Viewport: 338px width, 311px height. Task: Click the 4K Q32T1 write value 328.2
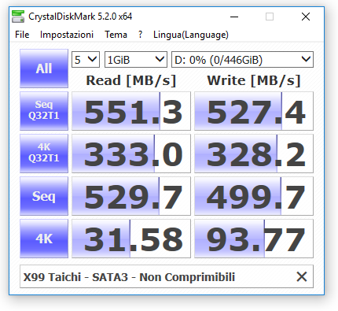(254, 154)
